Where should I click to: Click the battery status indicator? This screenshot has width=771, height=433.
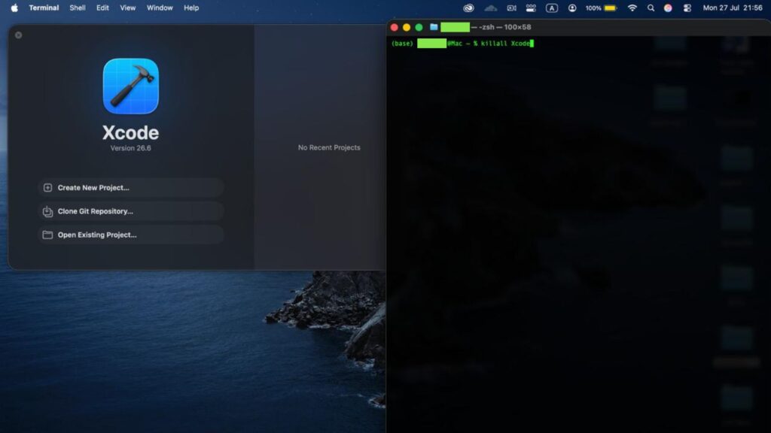610,8
